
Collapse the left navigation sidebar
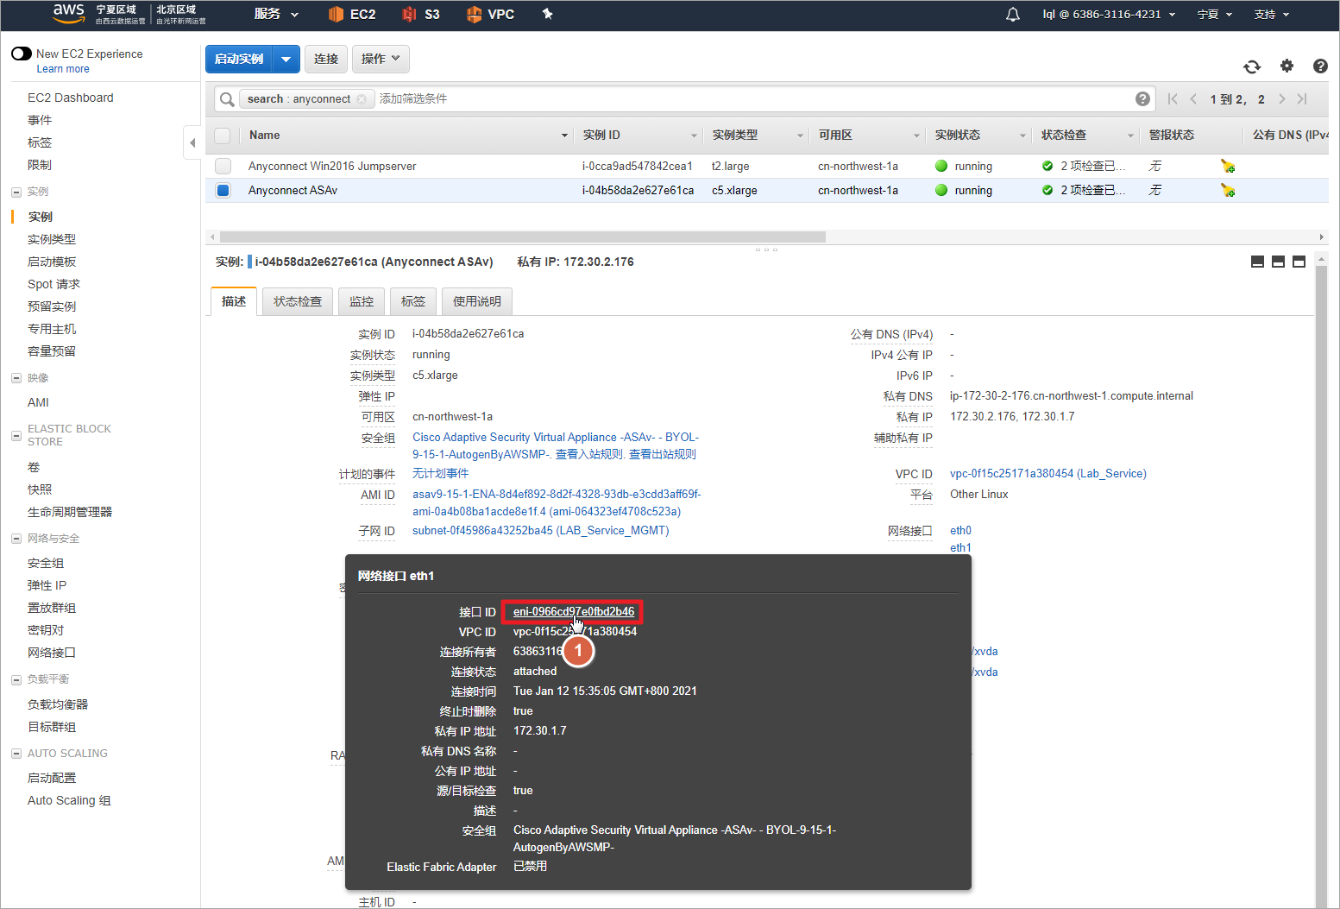192,142
